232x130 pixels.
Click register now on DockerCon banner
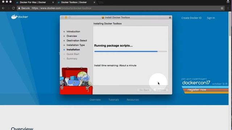(x=197, y=90)
